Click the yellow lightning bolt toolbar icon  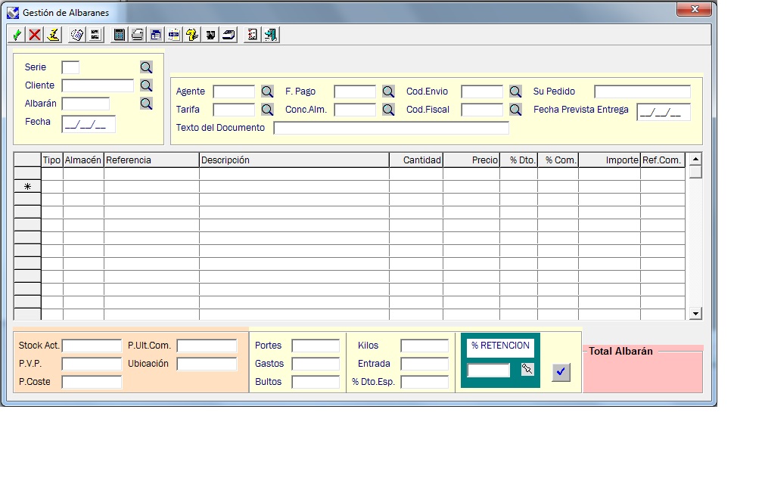(x=53, y=35)
